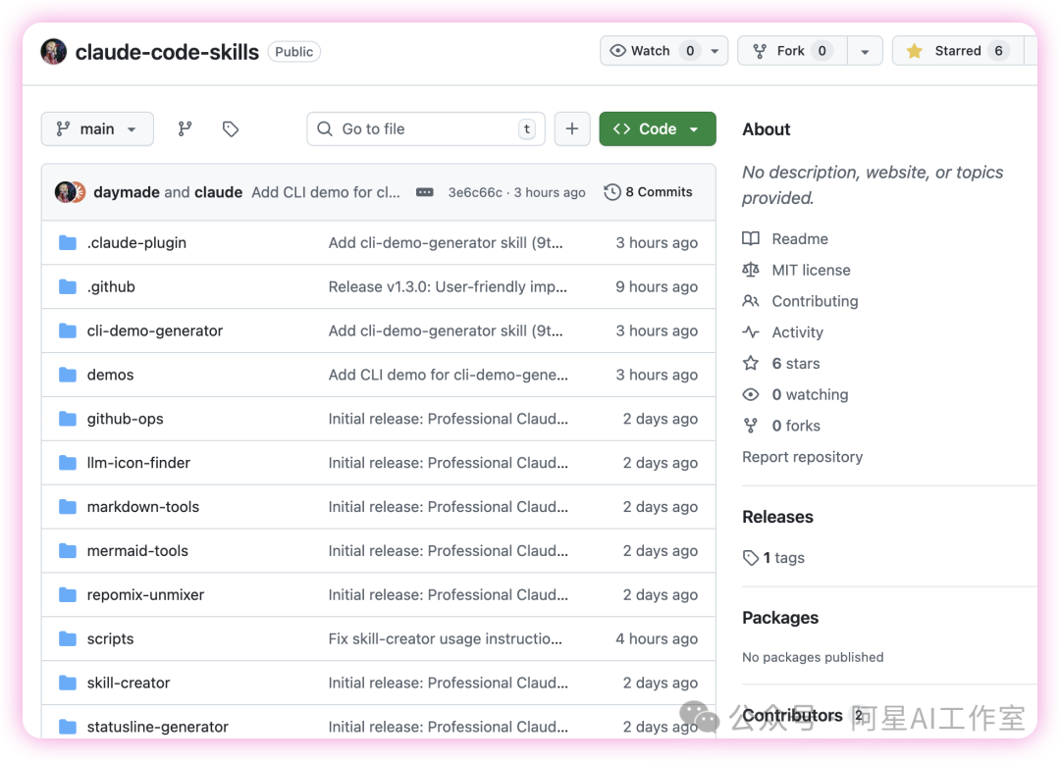Click the tag icon beside 1 tags
1060x761 pixels.
(751, 558)
